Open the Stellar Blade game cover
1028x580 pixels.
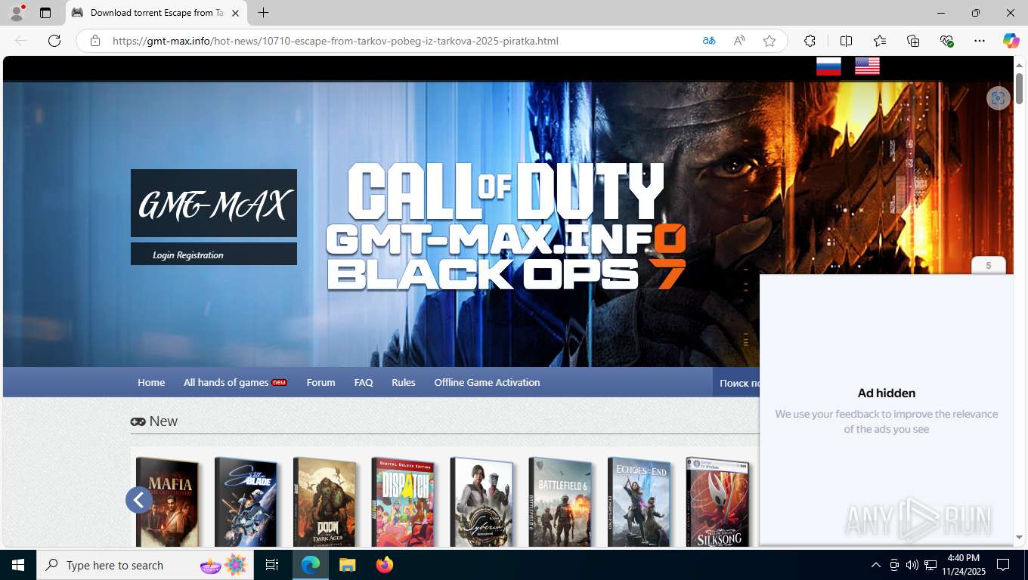click(x=246, y=501)
